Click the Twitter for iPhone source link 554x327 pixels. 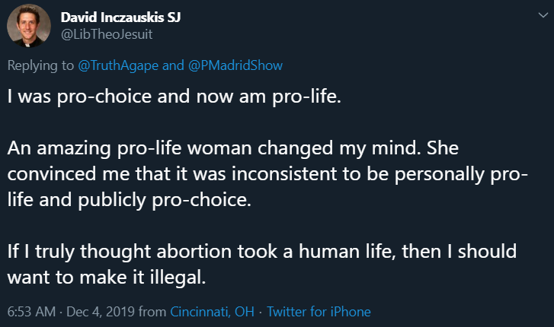tap(319, 312)
